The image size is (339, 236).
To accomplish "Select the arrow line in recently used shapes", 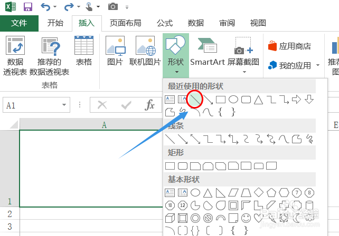I will (x=208, y=100).
